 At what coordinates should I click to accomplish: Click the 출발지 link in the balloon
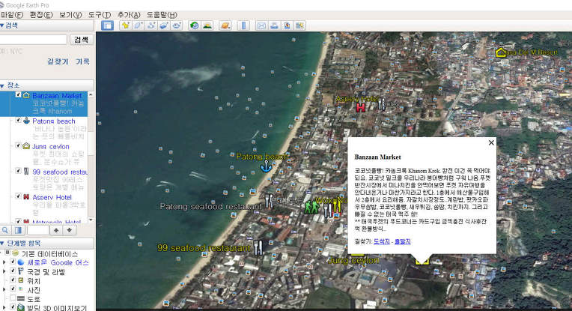(402, 241)
